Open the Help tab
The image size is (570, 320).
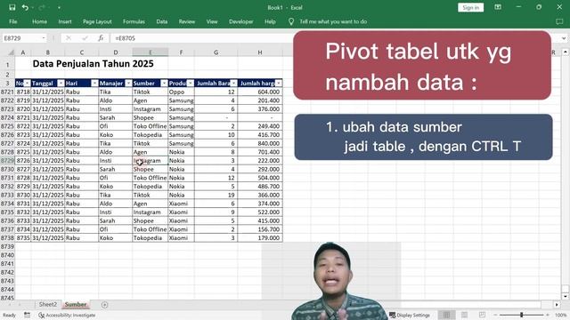[270, 21]
